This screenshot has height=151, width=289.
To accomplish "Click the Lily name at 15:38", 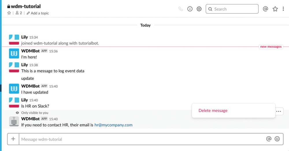I will pyautogui.click(x=25, y=65).
